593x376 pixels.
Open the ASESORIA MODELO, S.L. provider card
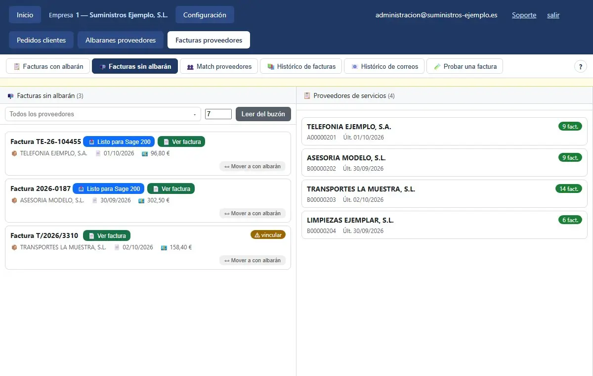click(x=444, y=163)
